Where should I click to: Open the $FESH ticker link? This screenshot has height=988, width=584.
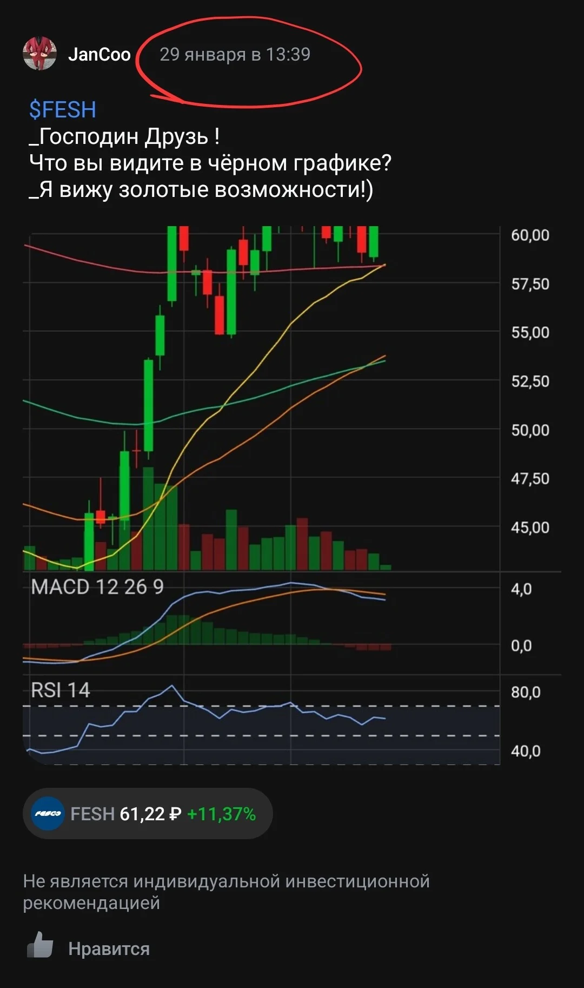tap(62, 110)
